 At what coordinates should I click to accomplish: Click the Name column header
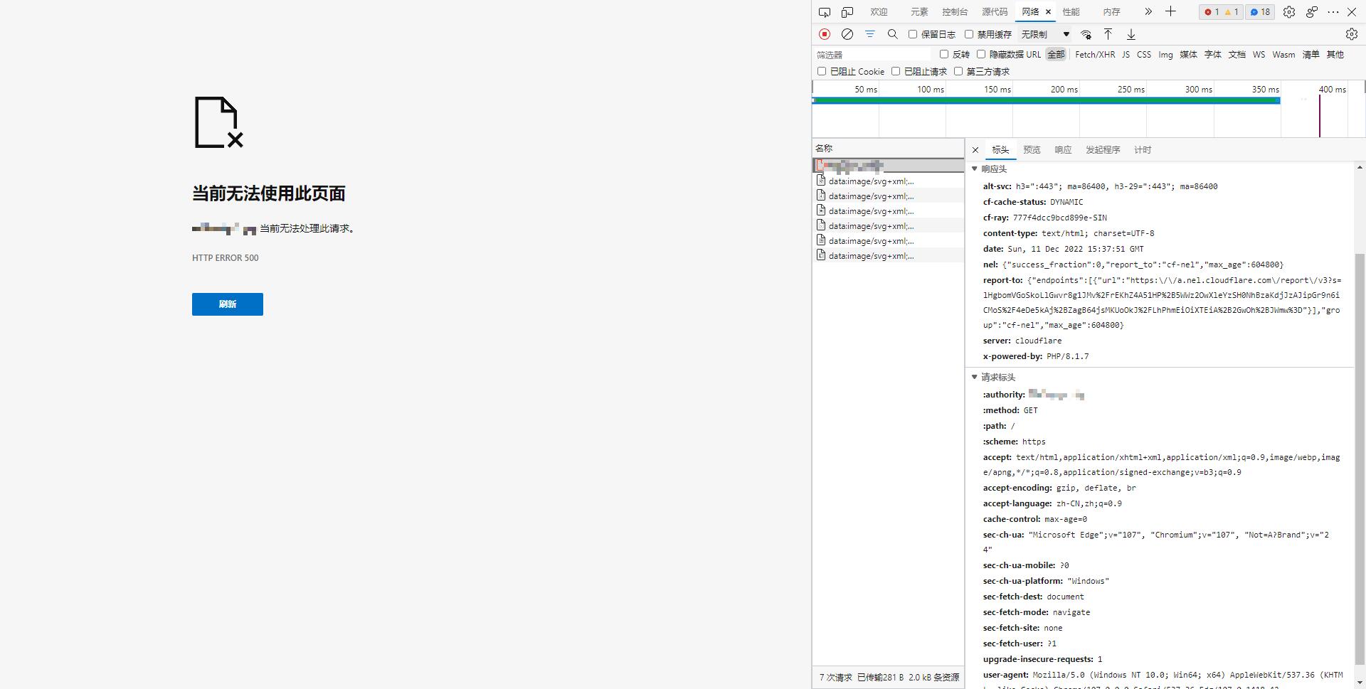point(888,149)
